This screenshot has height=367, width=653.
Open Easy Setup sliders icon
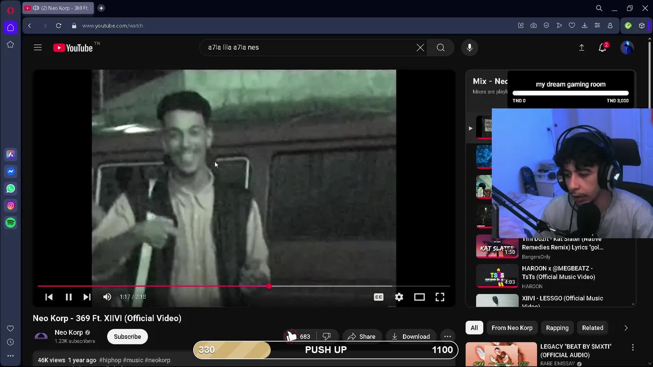(597, 25)
